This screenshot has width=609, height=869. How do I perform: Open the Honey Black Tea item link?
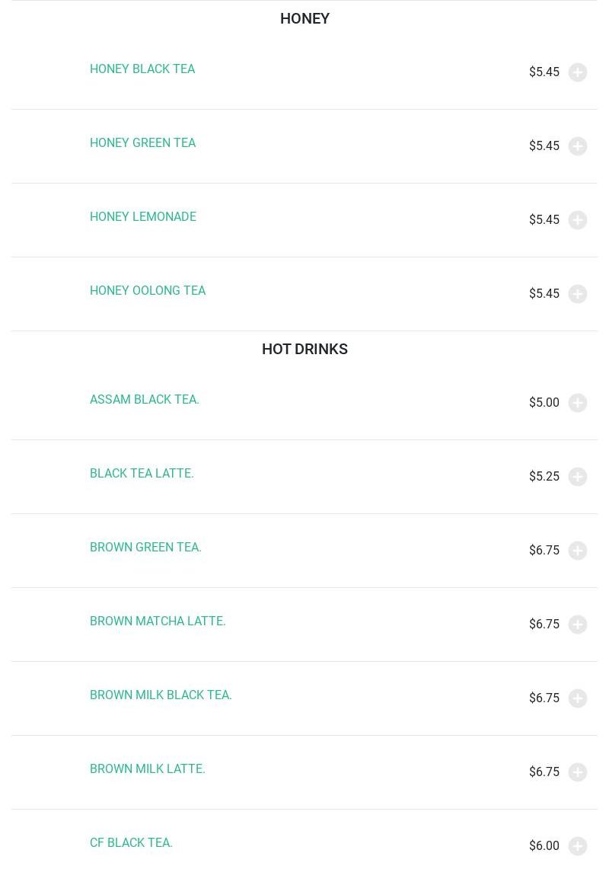pos(142,69)
